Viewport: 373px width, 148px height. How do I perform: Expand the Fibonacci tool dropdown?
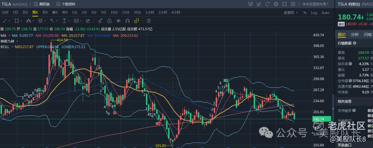pos(45,21)
